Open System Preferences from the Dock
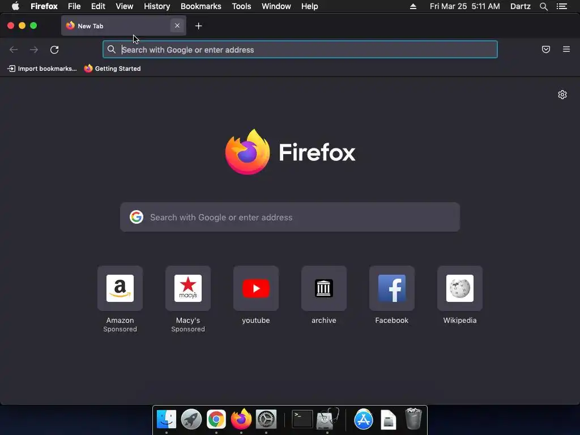 pyautogui.click(x=266, y=420)
